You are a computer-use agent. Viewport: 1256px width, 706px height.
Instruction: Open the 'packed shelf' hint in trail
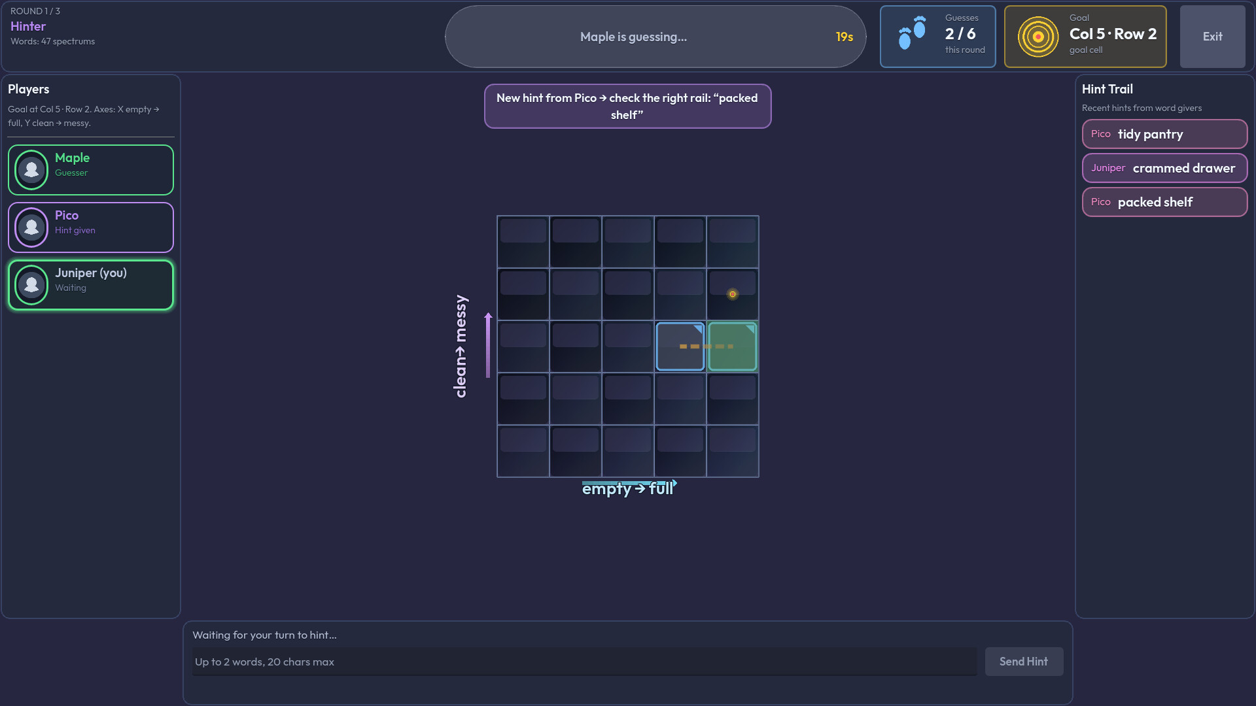tap(1164, 202)
